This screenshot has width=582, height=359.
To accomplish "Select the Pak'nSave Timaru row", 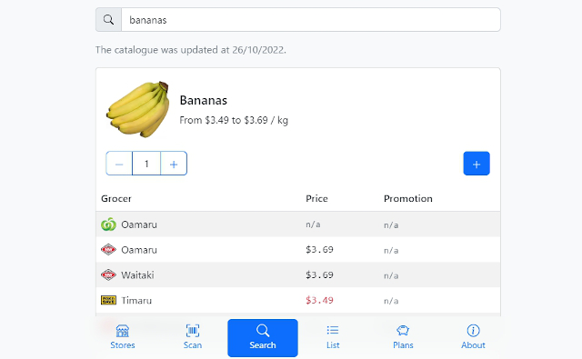I will (298, 301).
